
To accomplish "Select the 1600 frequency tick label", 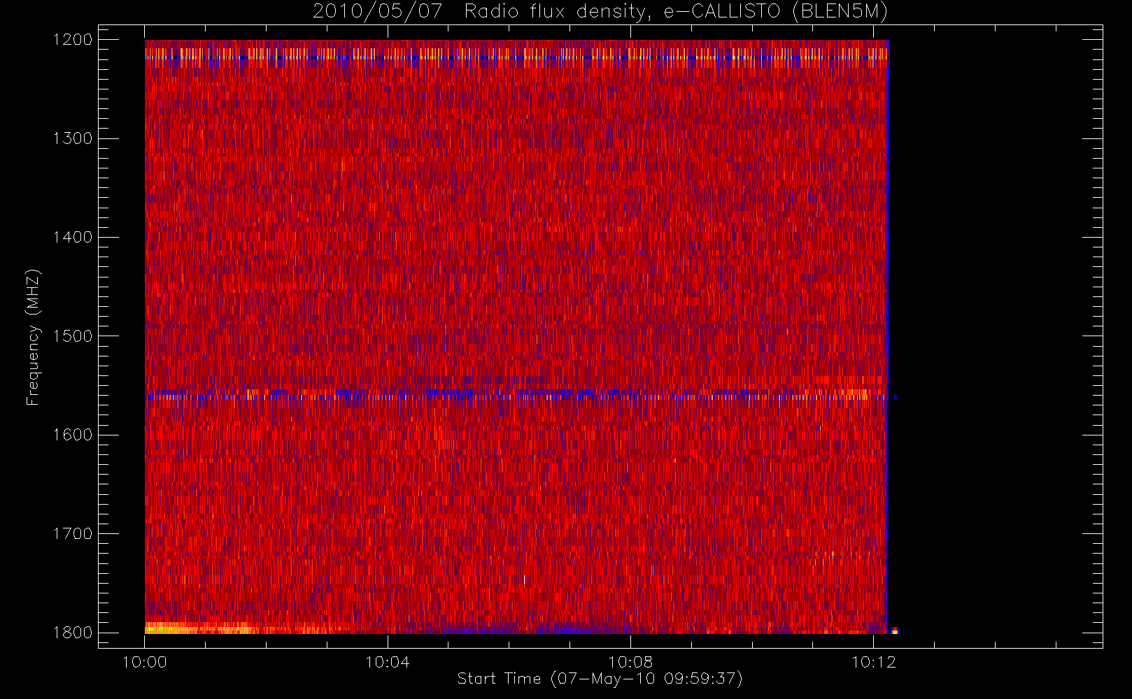I will [x=73, y=435].
